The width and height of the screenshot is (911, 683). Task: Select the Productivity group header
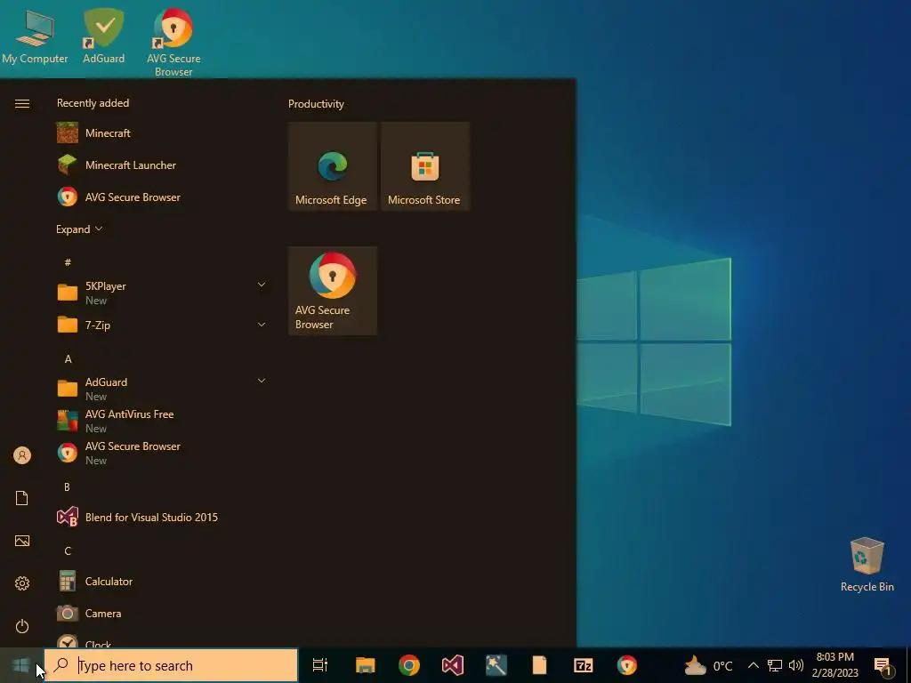point(316,104)
